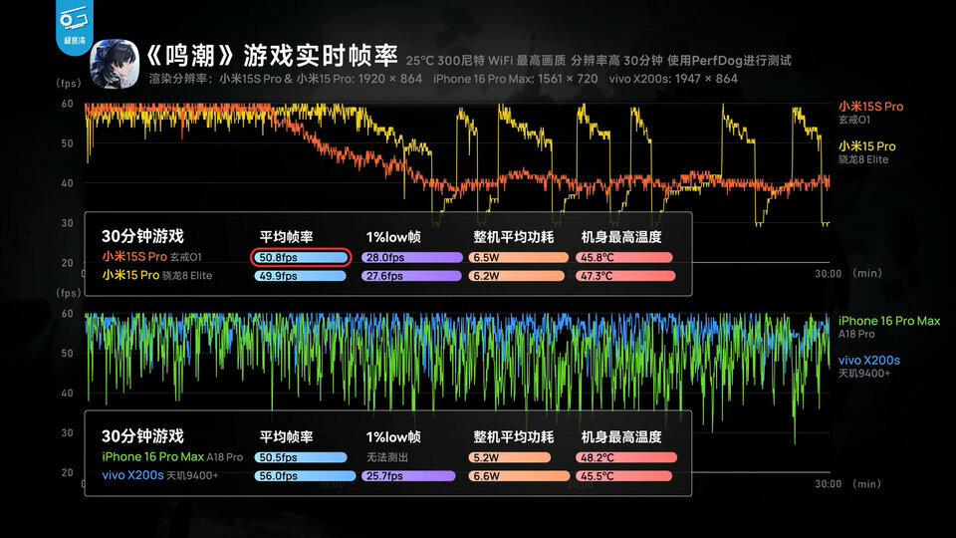The image size is (956, 538).
Task: Click the 无法测出 text in iPhone row
Action: pyautogui.click(x=387, y=457)
